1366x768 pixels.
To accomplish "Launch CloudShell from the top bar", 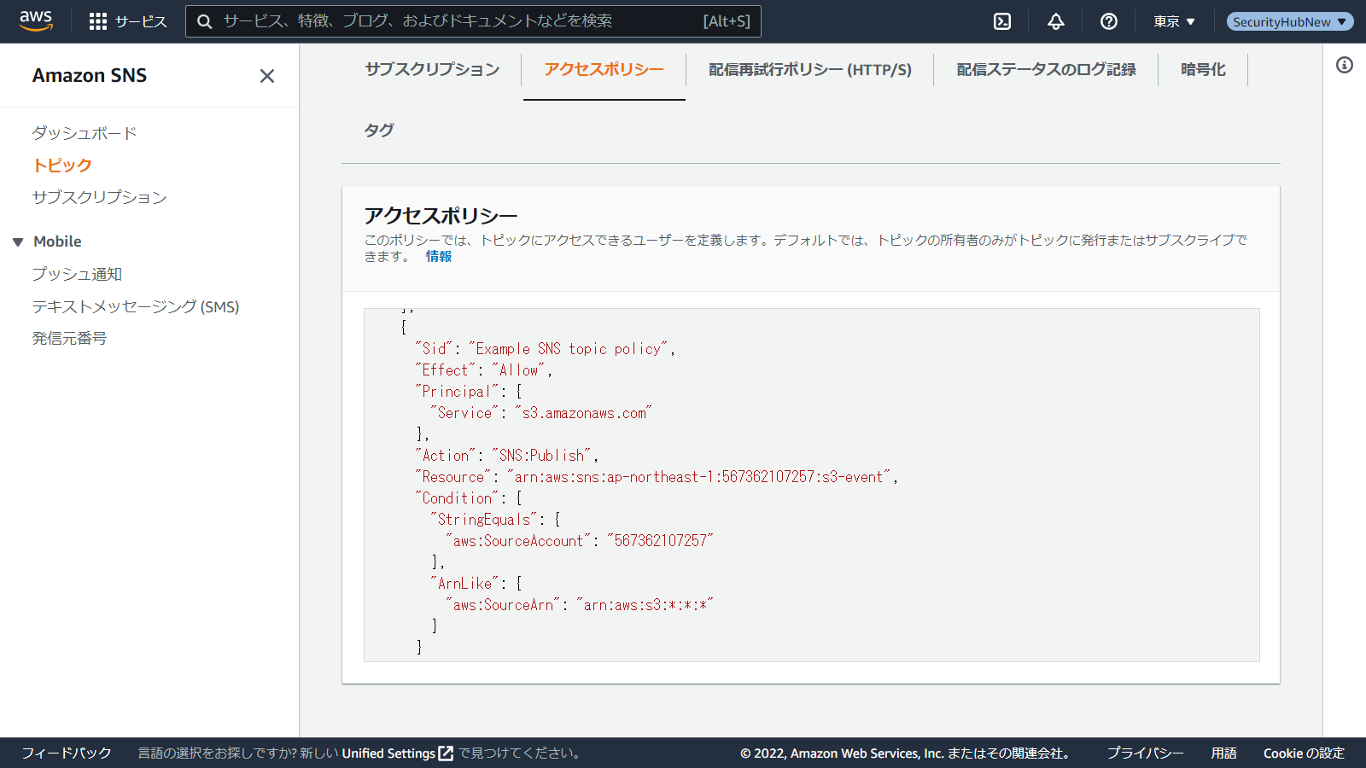I will click(x=1002, y=21).
